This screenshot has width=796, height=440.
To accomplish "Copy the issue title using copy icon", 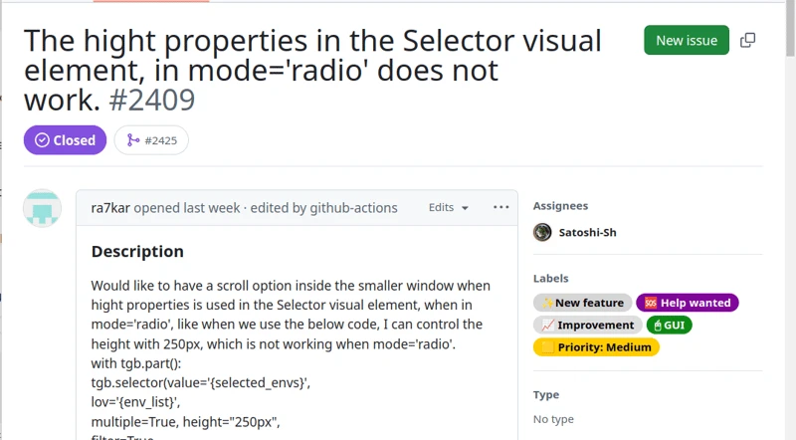I will point(748,40).
